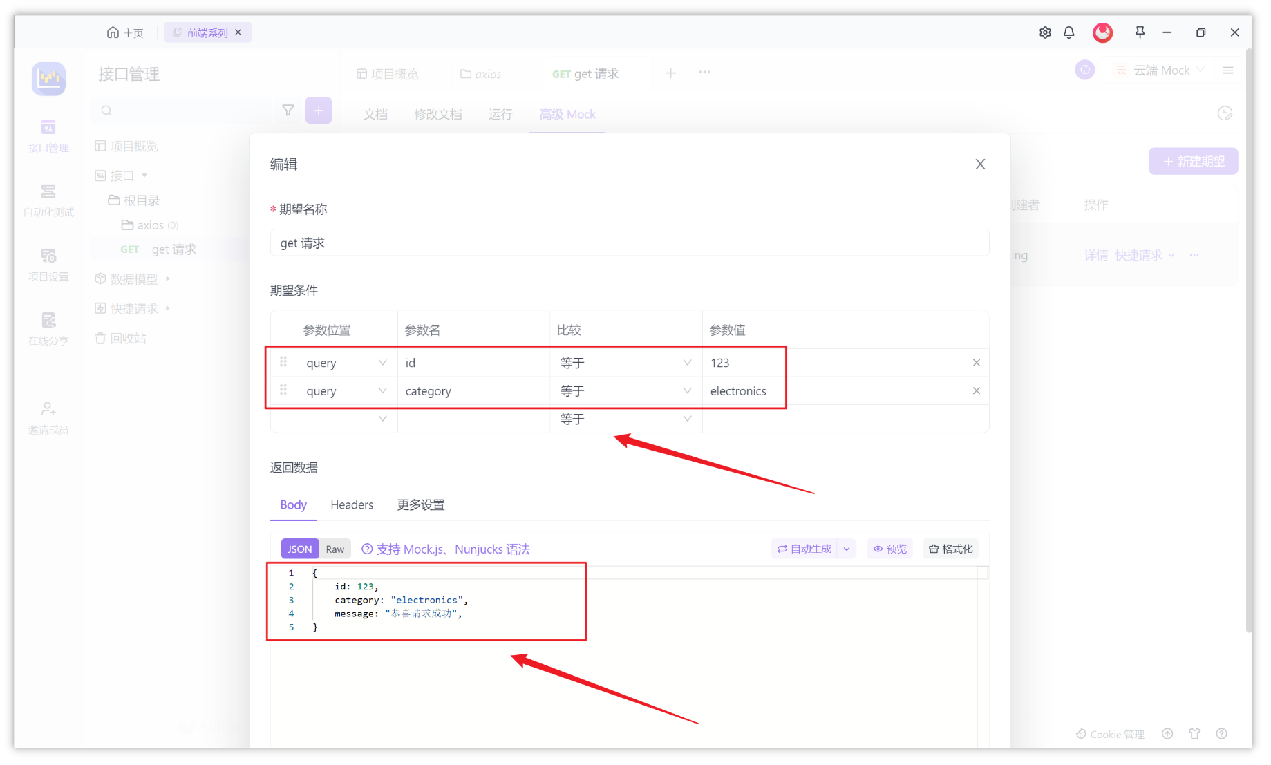Open the 项目设置 sidebar panel
The image size is (1271, 765).
pyautogui.click(x=48, y=264)
